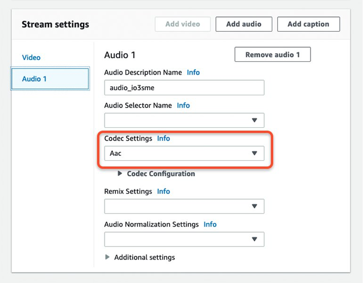
Task: Open the Codec Settings dropdown showing Aac
Action: (x=184, y=153)
